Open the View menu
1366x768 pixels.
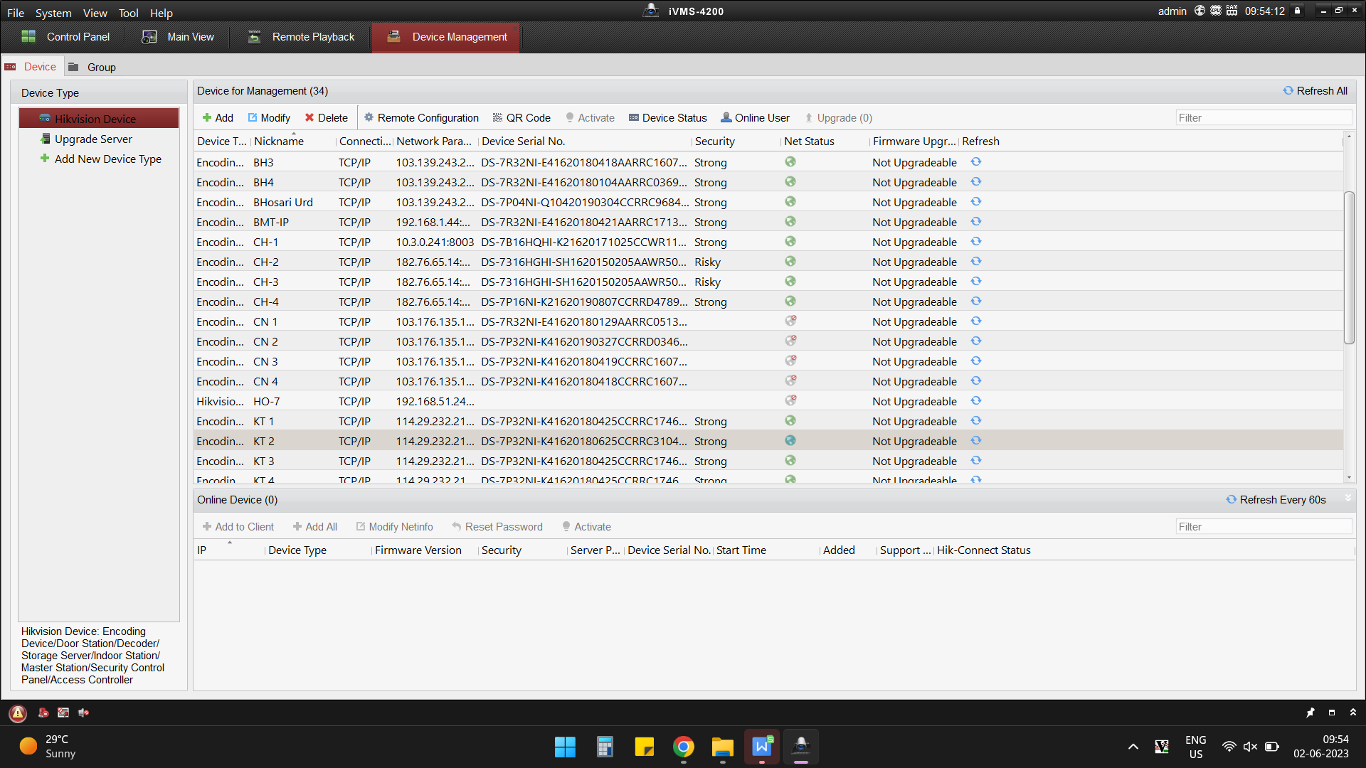click(x=95, y=13)
